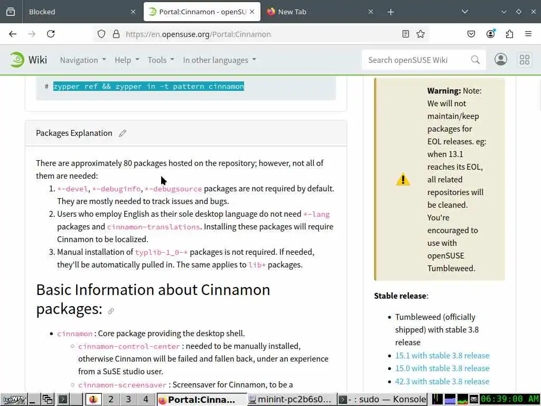Open the wiki user account icon
The width and height of the screenshot is (541, 406).
(501, 60)
